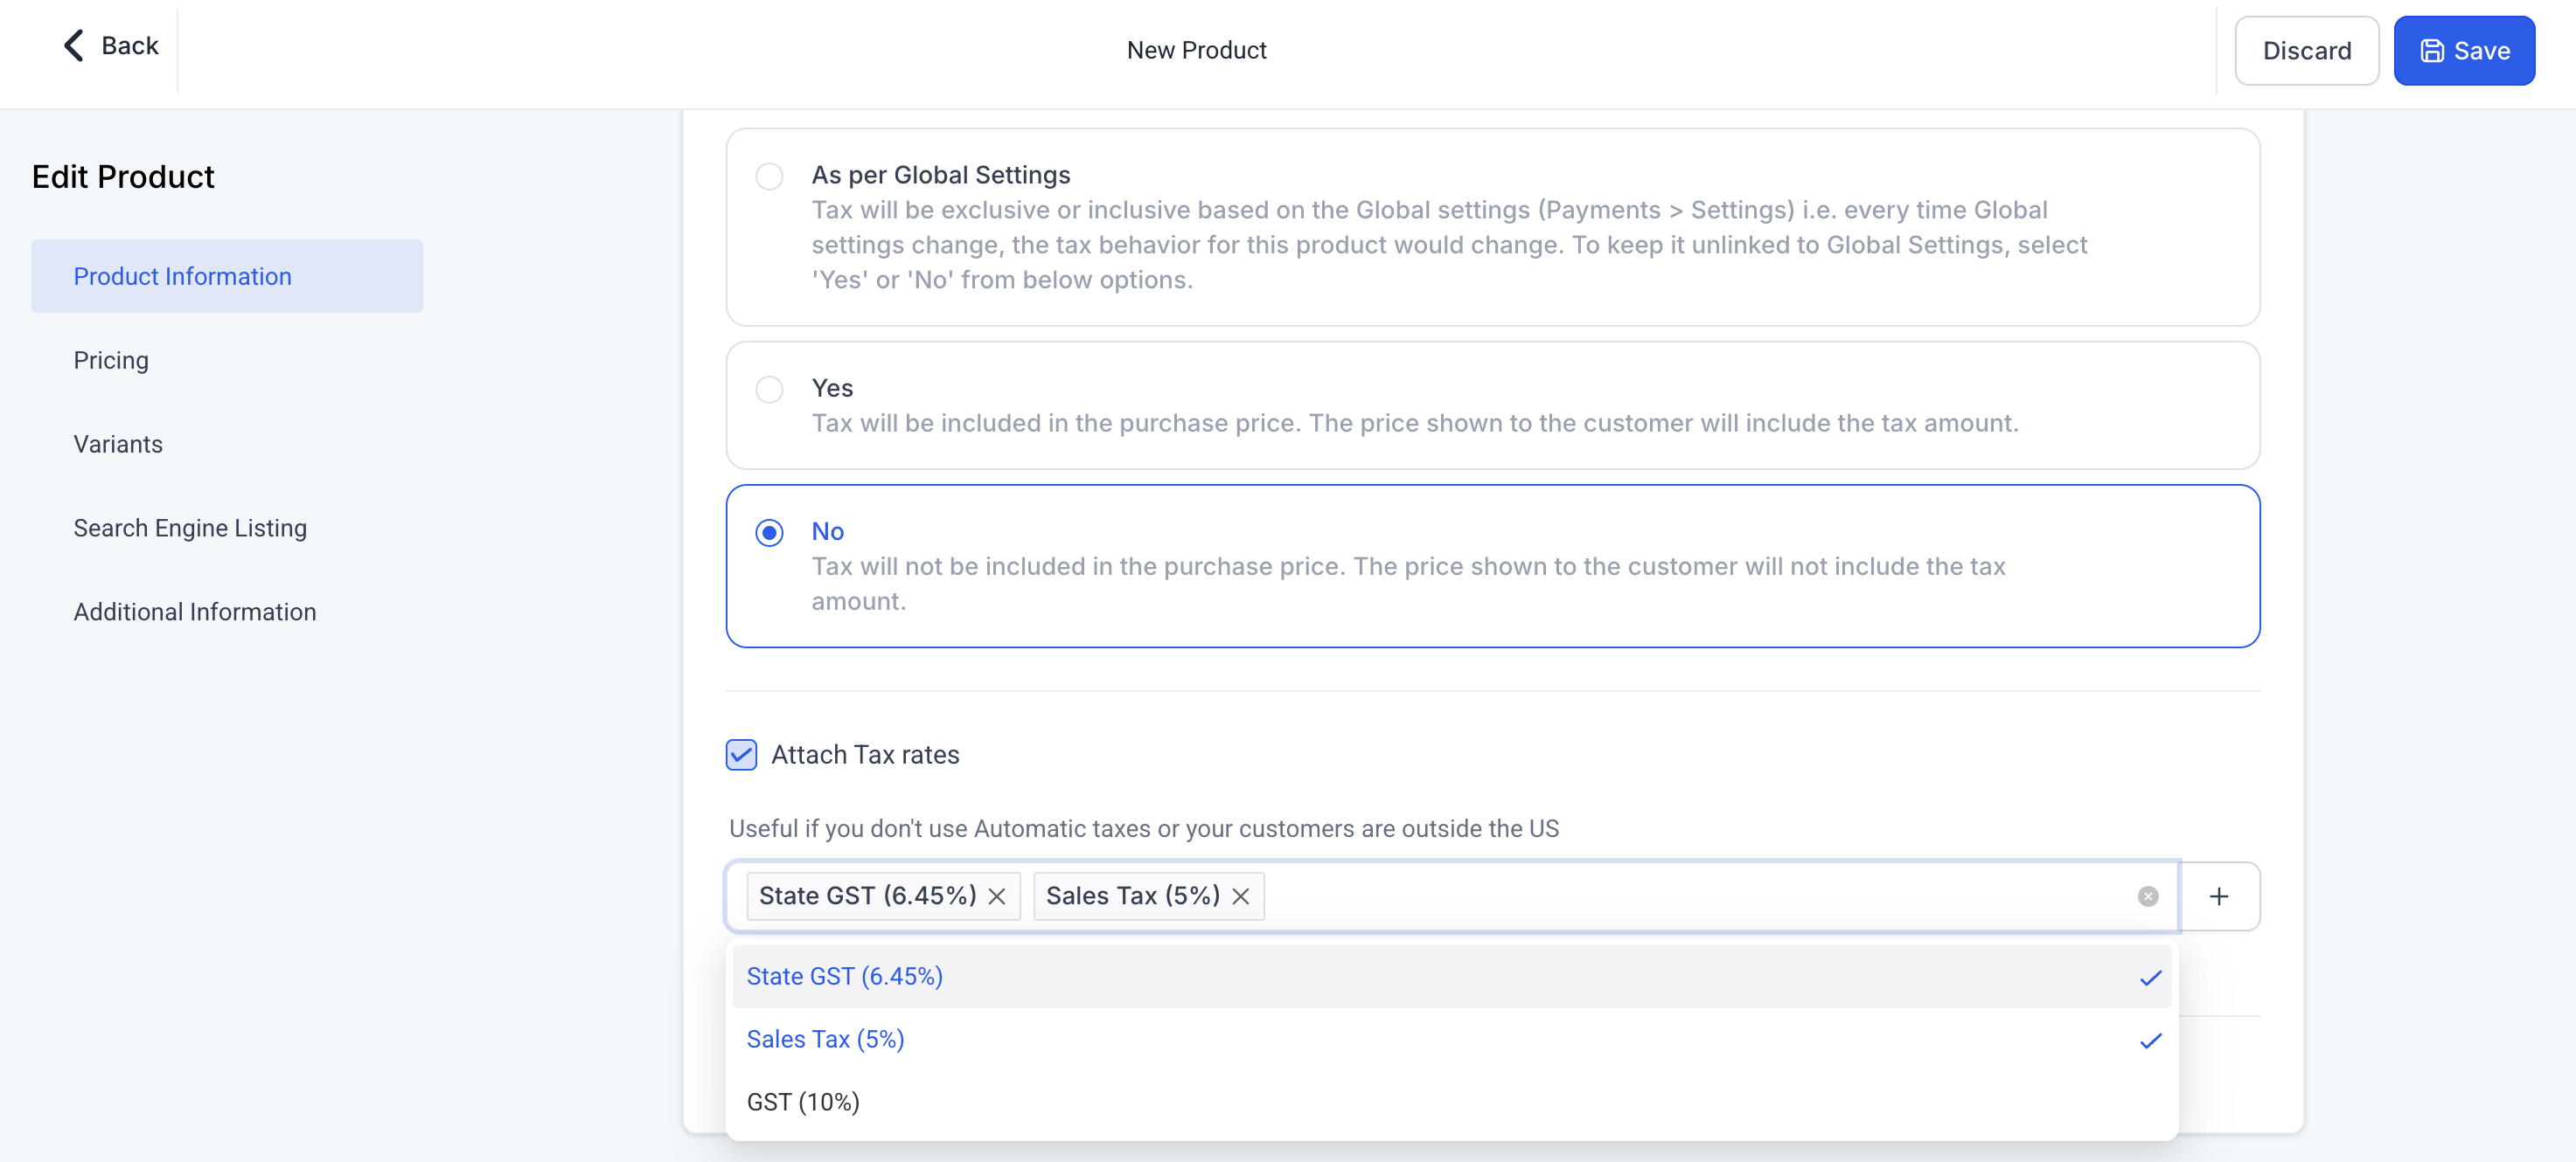
Task: Select the Yes tax inclusive radio
Action: click(x=769, y=389)
